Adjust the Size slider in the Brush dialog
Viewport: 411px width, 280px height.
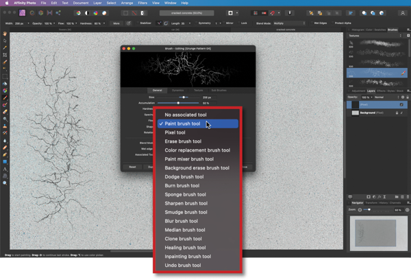[x=184, y=97]
